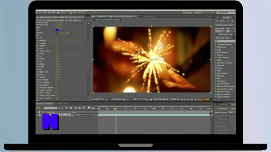Click the Effects & Presets search field

tap(225, 41)
